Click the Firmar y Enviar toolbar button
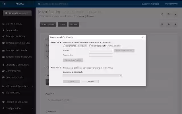 [x=48, y=24]
